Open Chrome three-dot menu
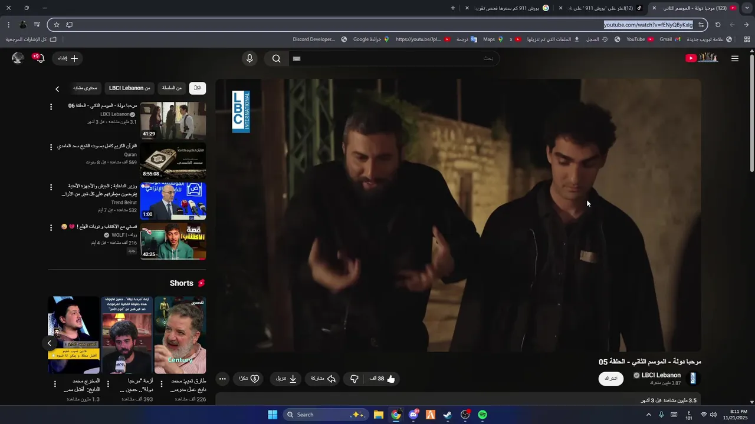Viewport: 755px width, 424px height. pos(8,25)
